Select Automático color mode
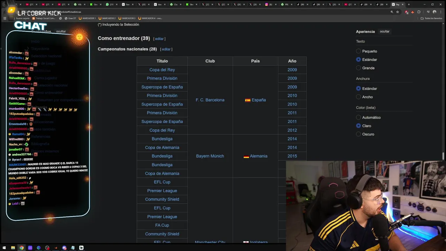This screenshot has width=446, height=251. coord(358,117)
